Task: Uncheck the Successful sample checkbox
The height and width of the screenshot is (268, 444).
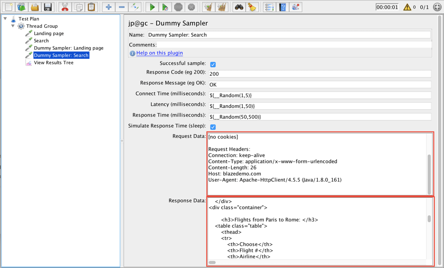Action: tap(213, 65)
